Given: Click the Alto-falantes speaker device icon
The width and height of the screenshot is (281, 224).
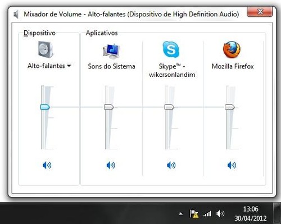Looking at the screenshot, I should pos(46,49).
